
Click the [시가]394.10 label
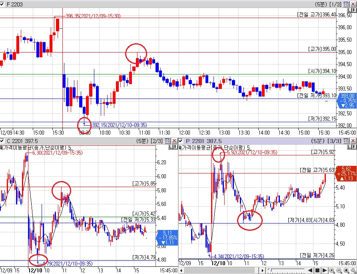[x=322, y=71]
